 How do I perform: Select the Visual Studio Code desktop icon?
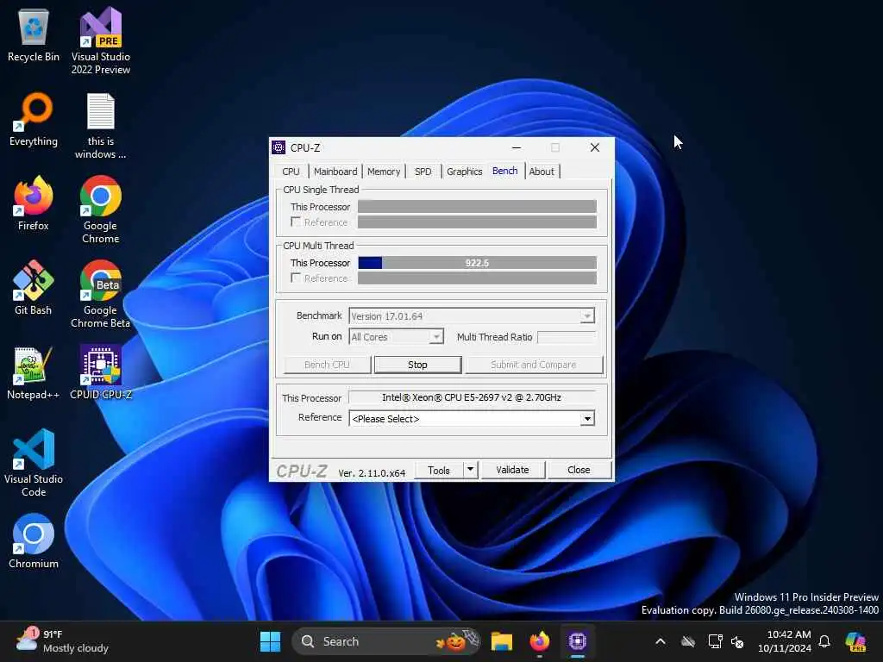34,463
